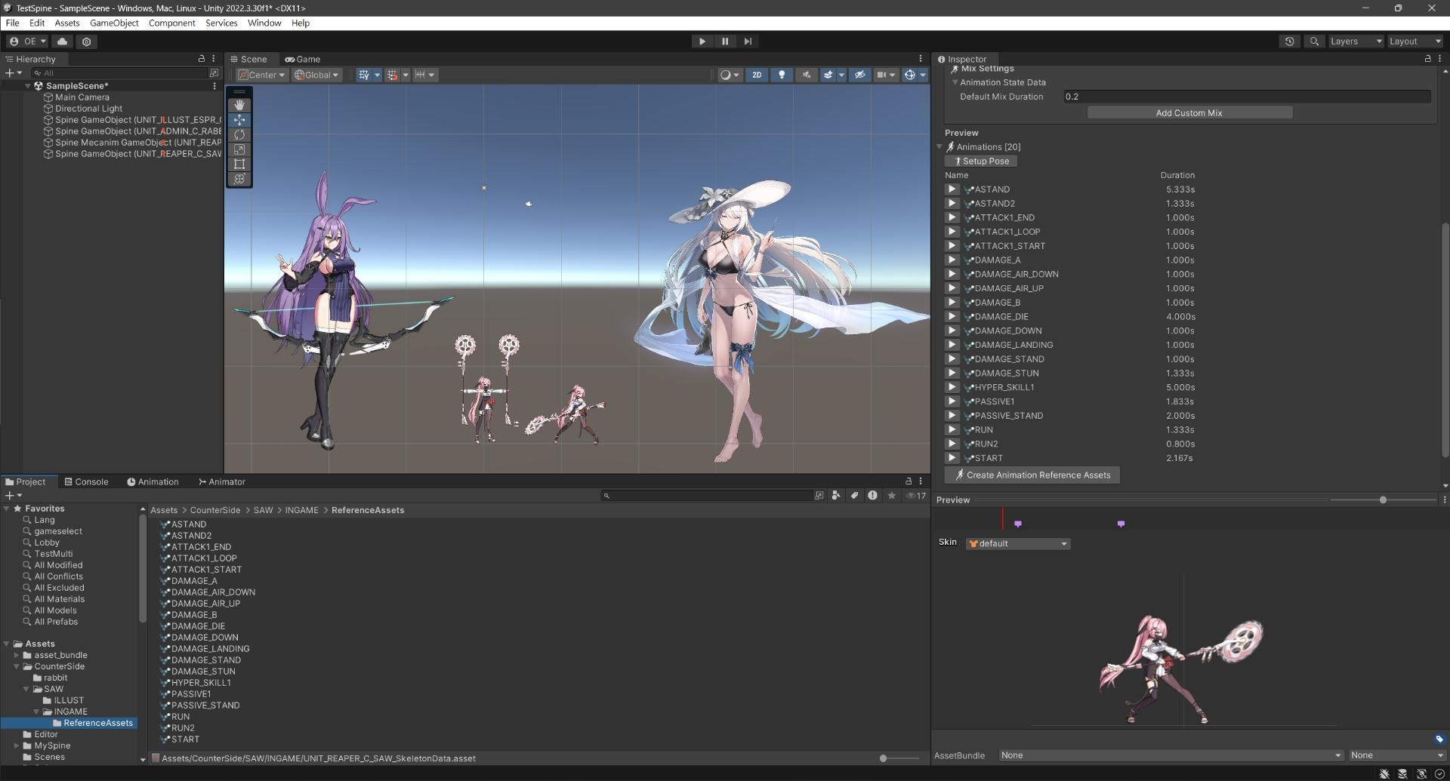Open the search tool in the top toolbar

pos(1314,42)
